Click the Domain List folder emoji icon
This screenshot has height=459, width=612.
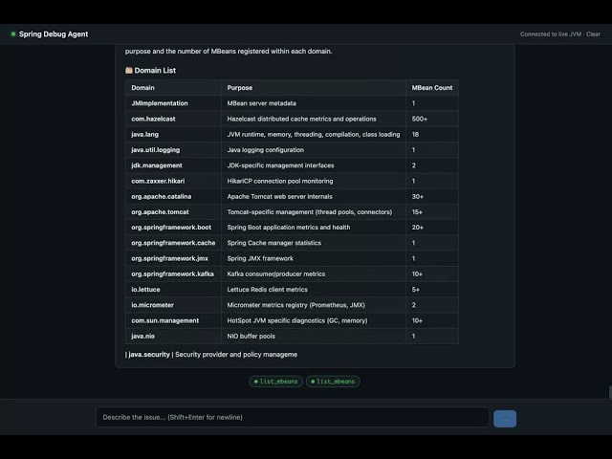coord(129,70)
